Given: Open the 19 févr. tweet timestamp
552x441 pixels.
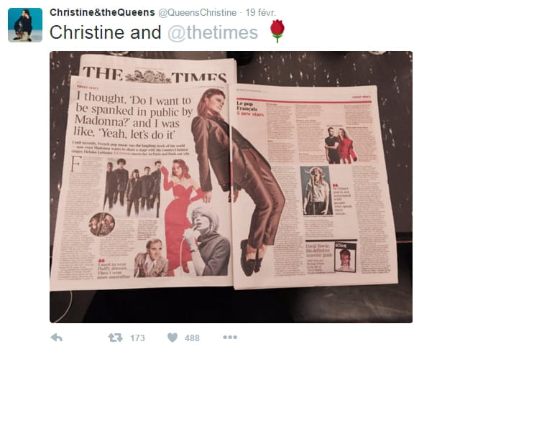Looking at the screenshot, I should coord(260,13).
